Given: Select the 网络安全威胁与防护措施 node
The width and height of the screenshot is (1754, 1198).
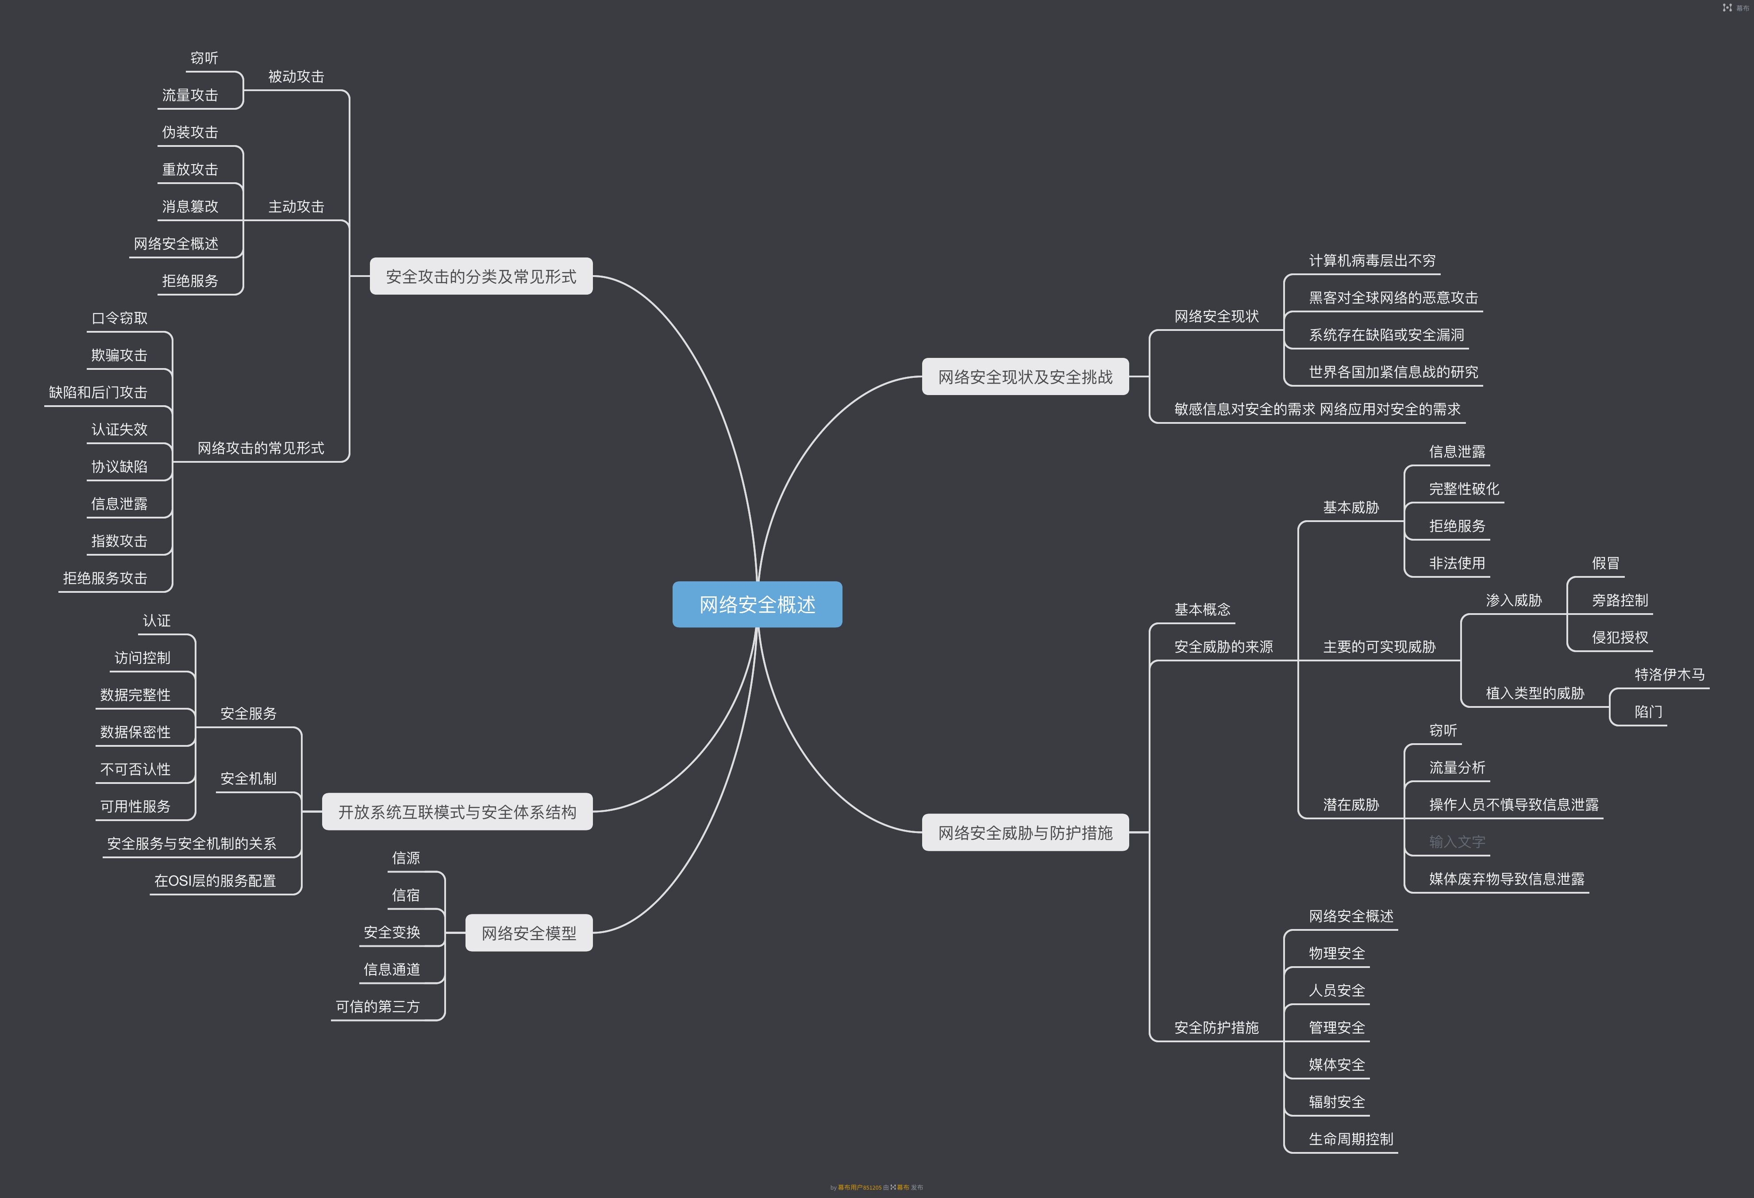Looking at the screenshot, I should 1025,833.
